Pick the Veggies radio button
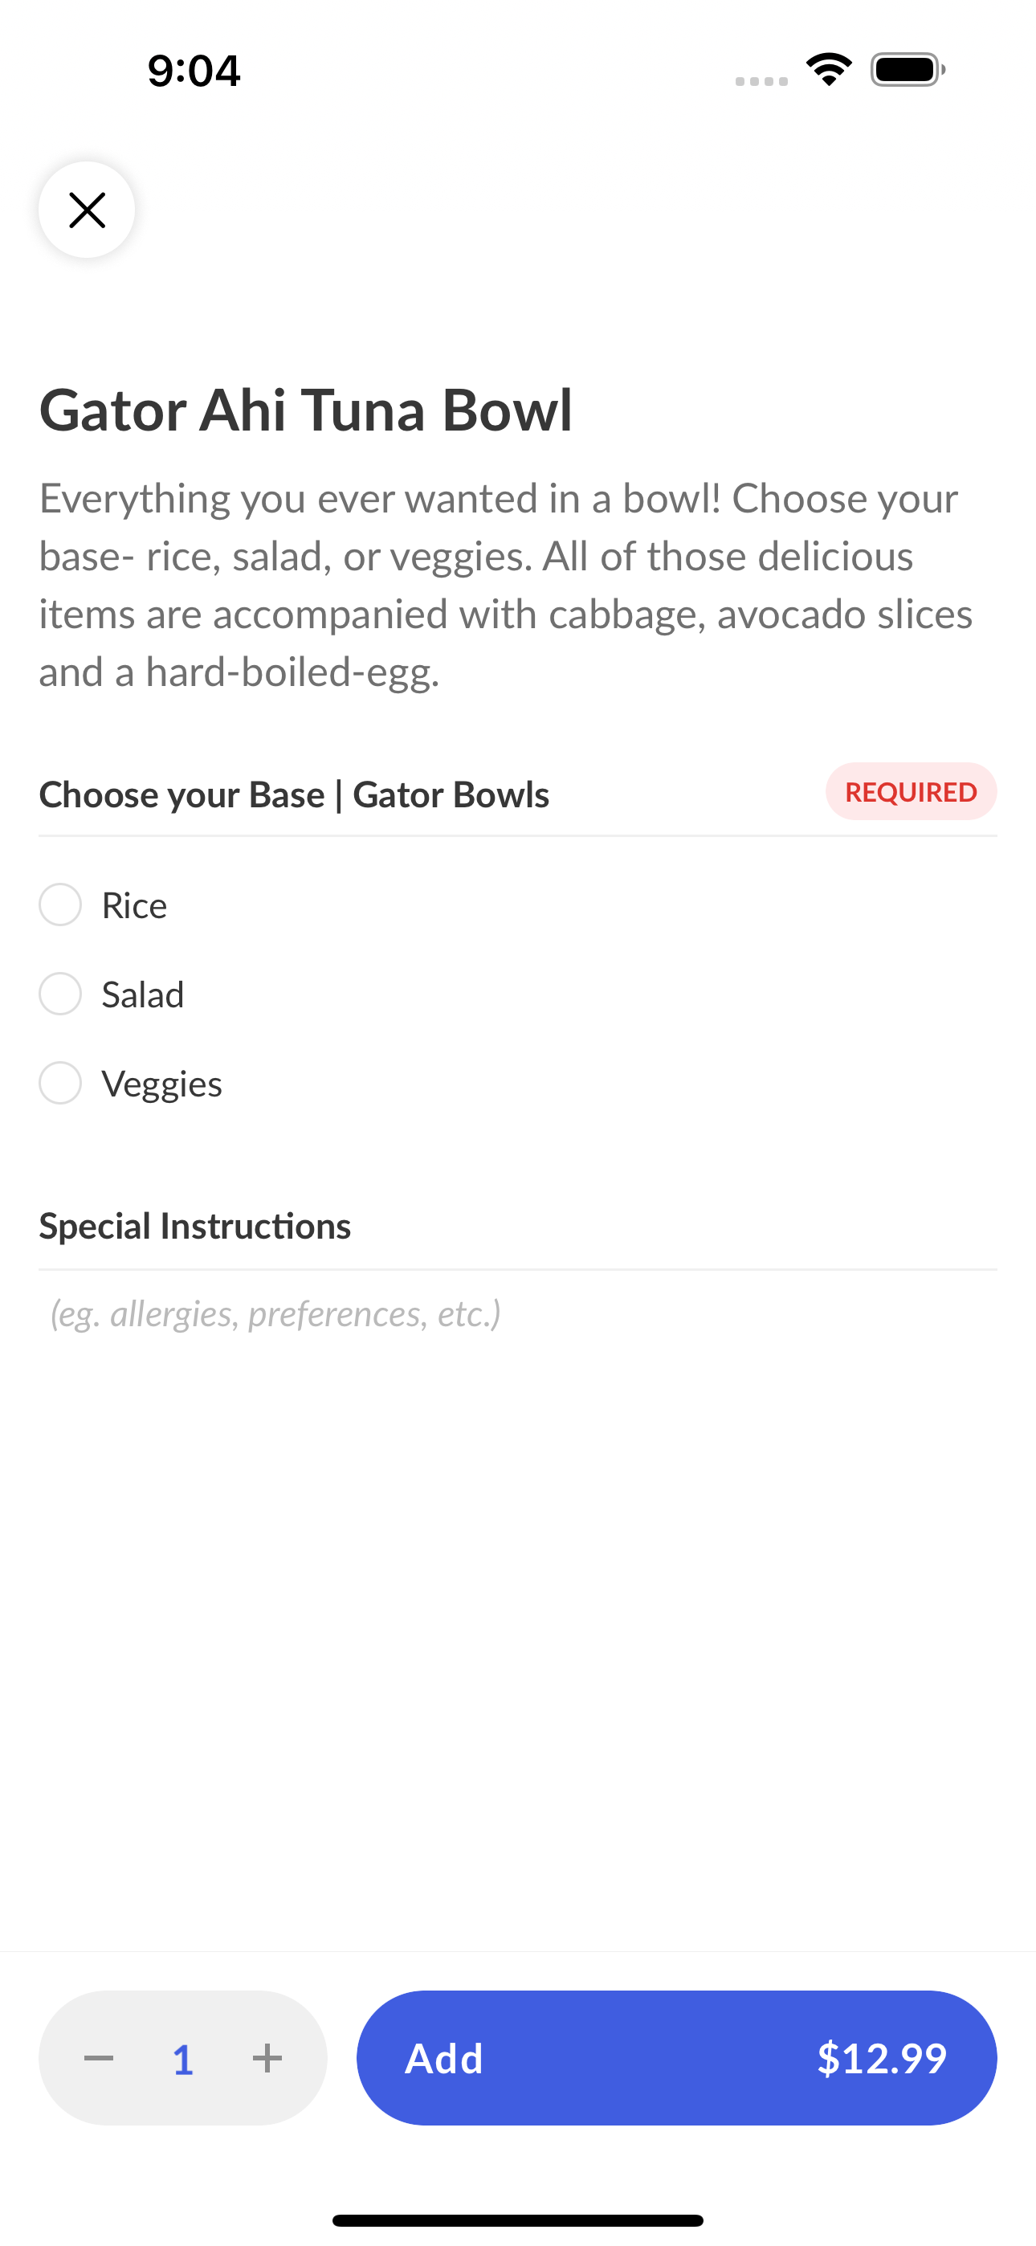This screenshot has width=1036, height=2246. pos(60,1083)
